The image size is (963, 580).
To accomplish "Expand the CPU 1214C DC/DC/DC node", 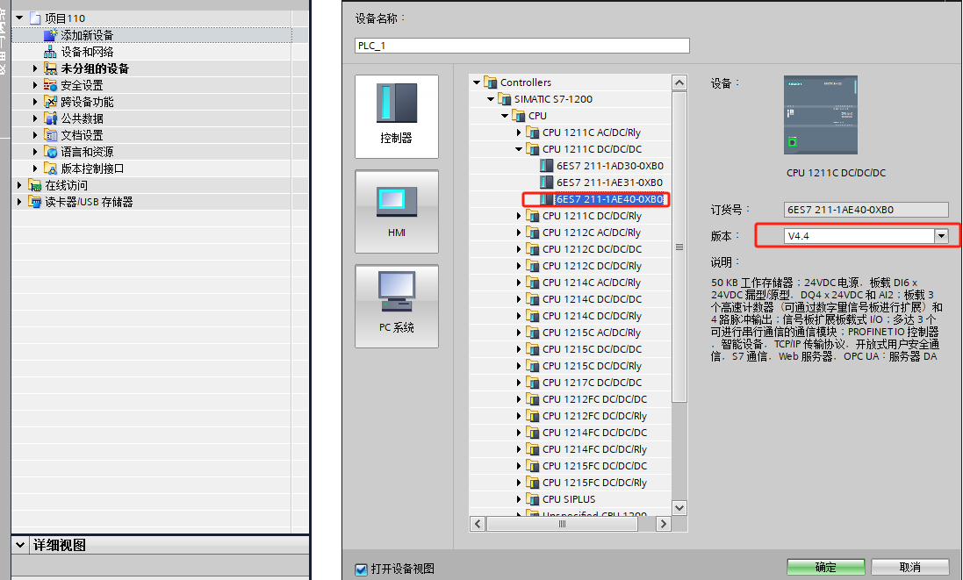I will click(x=519, y=299).
